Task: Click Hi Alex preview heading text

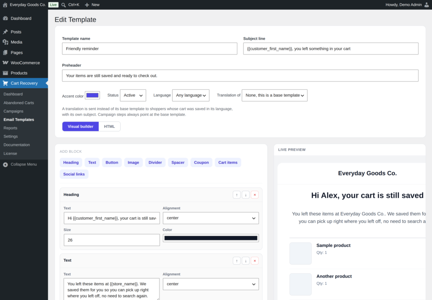Action: [x=367, y=196]
